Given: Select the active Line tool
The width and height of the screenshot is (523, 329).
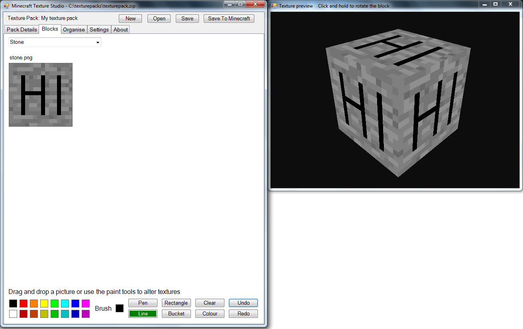Looking at the screenshot, I should pyautogui.click(x=143, y=314).
